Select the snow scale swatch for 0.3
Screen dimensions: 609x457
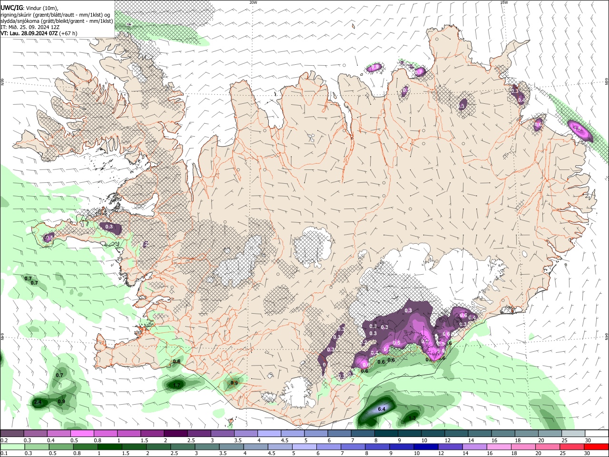35,434
